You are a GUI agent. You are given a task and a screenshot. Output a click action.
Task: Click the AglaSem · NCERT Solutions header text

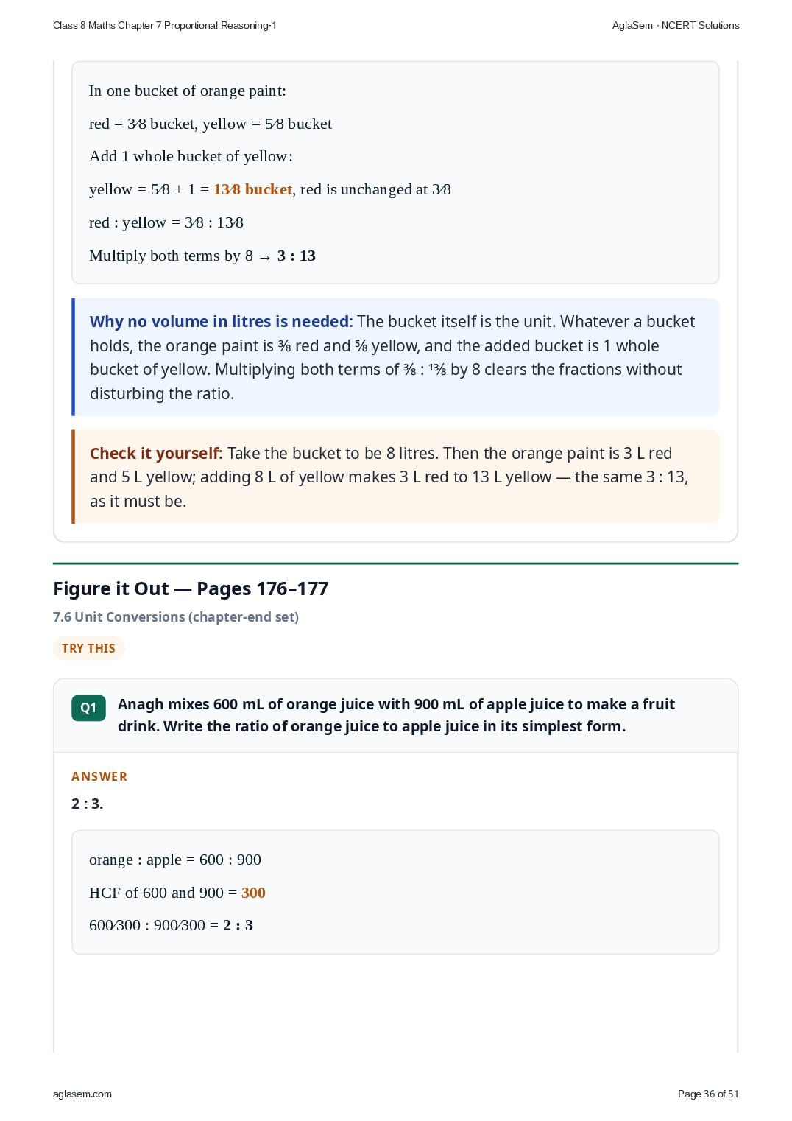676,25
